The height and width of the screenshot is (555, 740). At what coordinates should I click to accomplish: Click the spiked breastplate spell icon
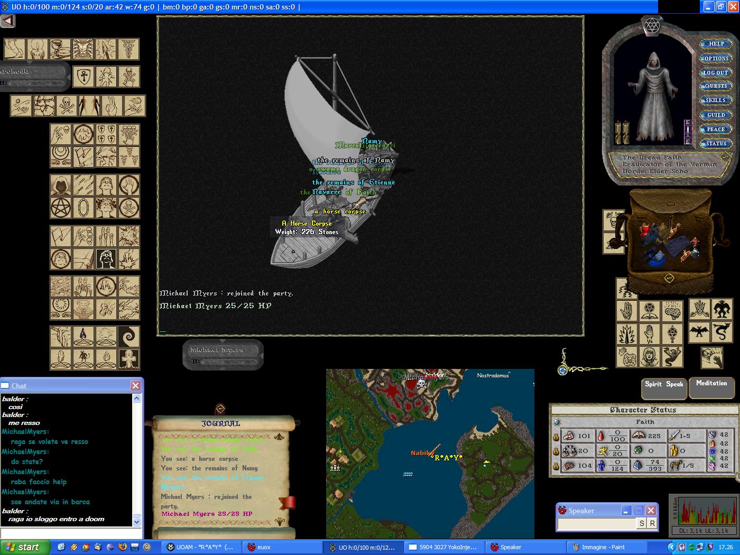coord(83,49)
